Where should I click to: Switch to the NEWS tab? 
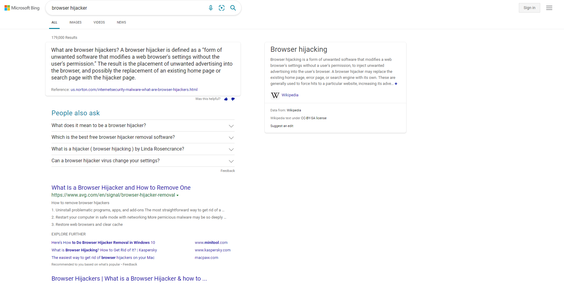[121, 23]
